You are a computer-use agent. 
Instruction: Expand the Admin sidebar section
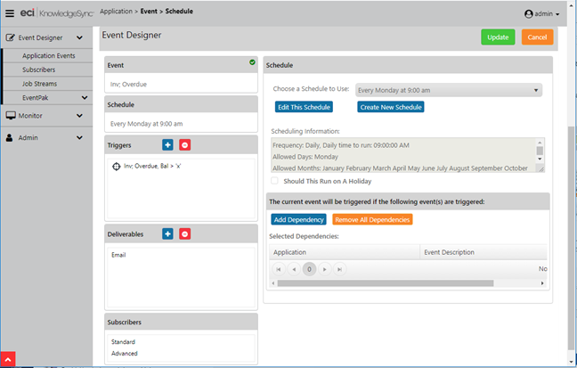pyautogui.click(x=79, y=138)
